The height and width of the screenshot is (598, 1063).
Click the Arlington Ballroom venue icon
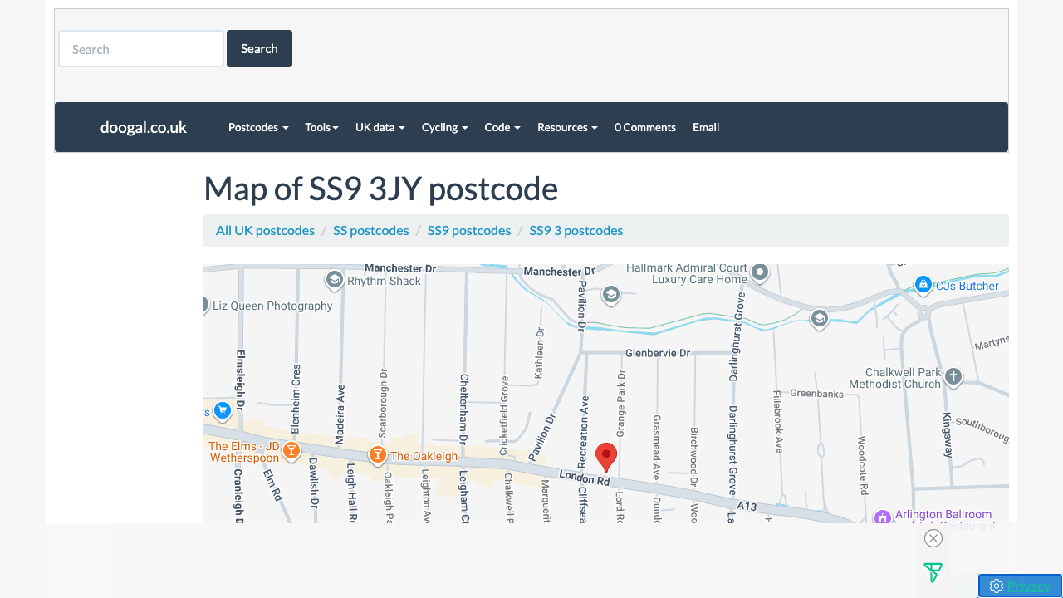882,517
